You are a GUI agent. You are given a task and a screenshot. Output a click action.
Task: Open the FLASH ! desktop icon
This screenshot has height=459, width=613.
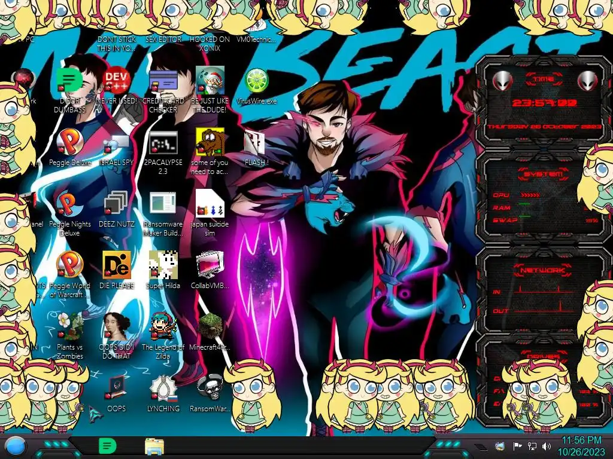[255, 142]
